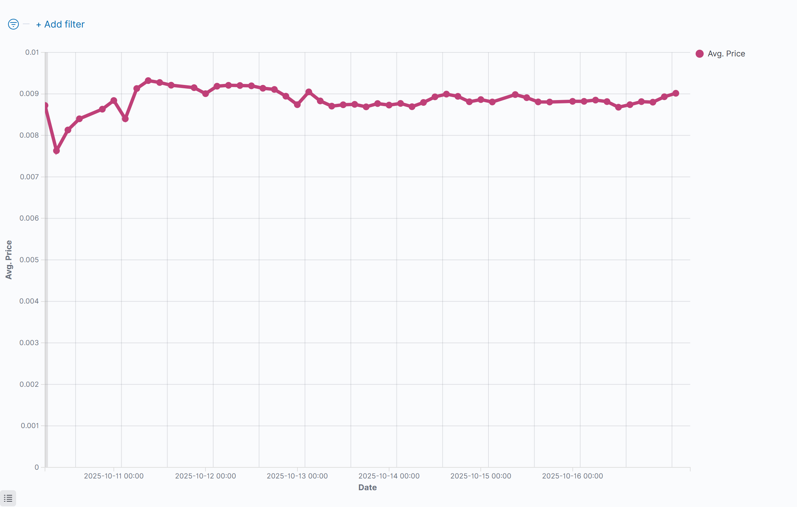Select the 2025-10-14 00:00 x-axis label
Image resolution: width=797 pixels, height=507 pixels.
point(389,476)
